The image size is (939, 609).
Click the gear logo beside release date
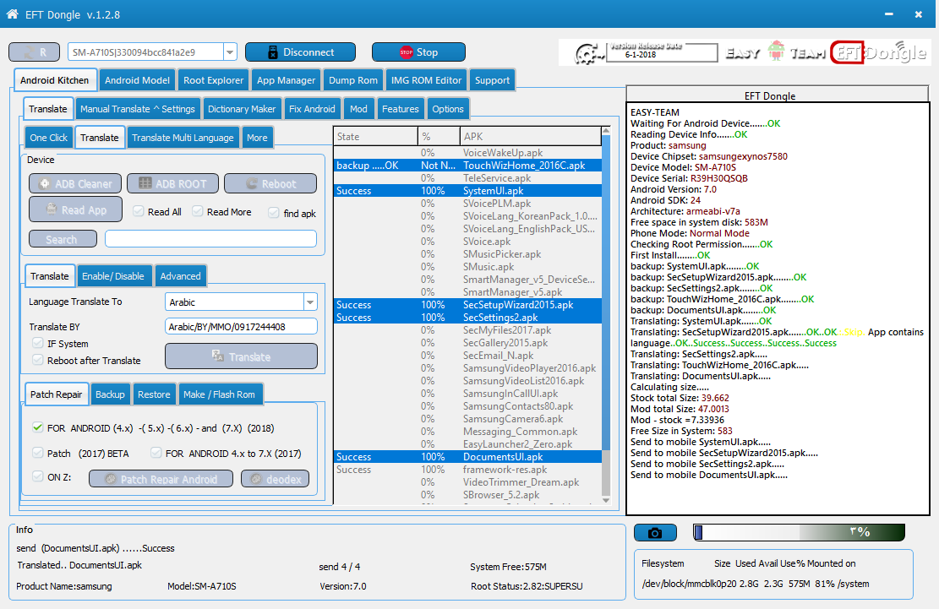click(589, 54)
